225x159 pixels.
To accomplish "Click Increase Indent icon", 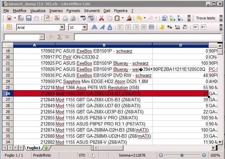I will tap(203, 27).
